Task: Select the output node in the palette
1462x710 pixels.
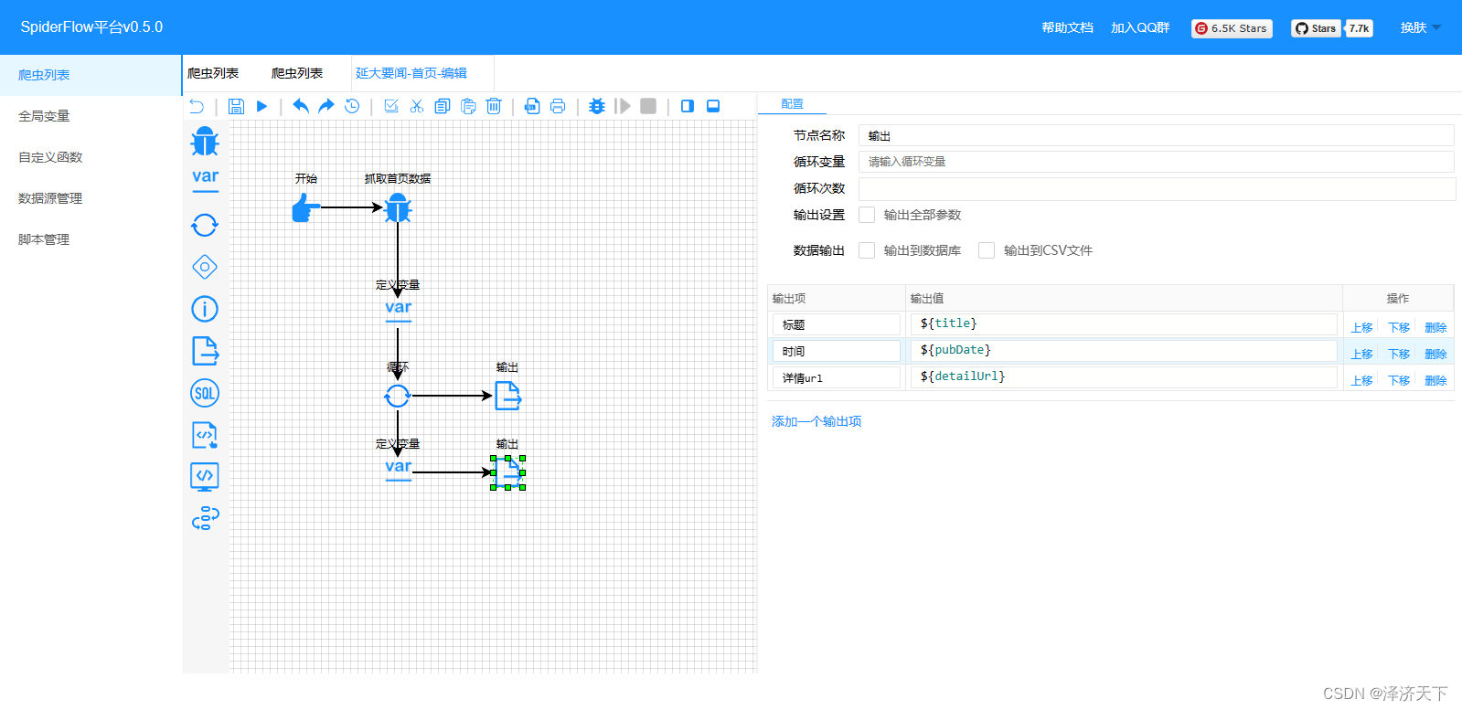Action: [x=205, y=351]
